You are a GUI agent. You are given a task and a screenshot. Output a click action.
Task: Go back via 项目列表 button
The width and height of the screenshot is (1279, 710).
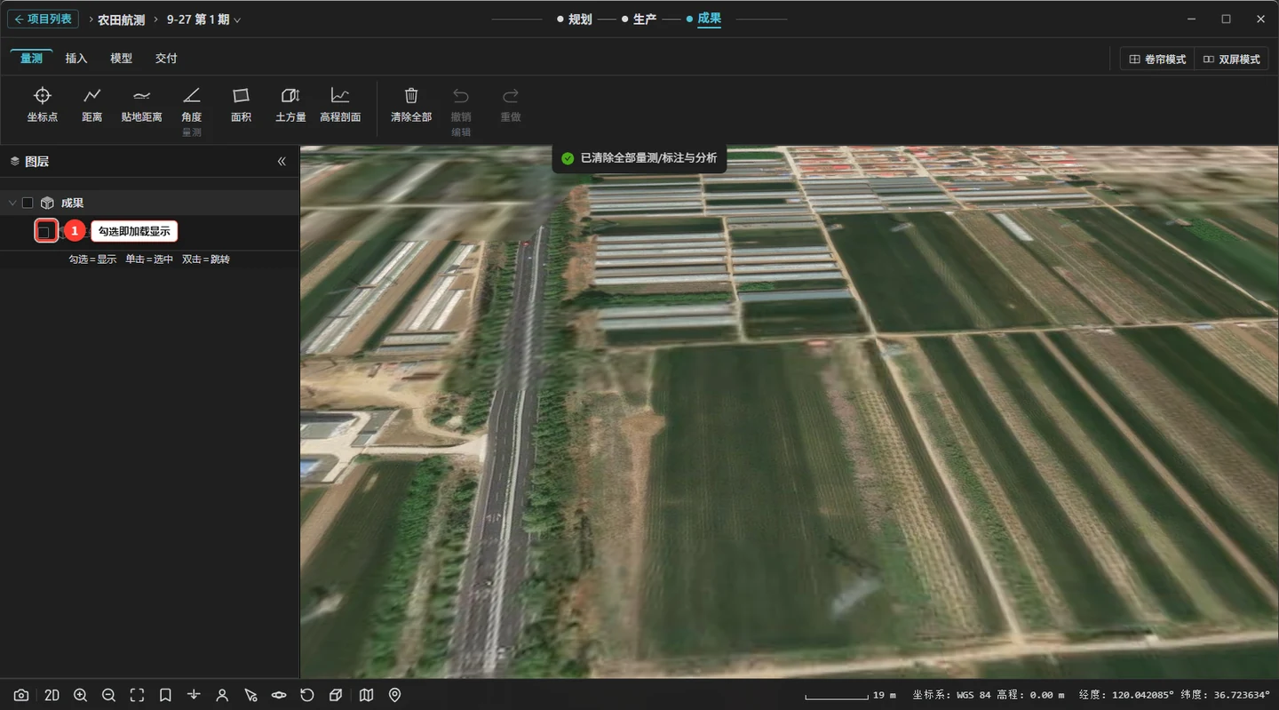coord(43,19)
